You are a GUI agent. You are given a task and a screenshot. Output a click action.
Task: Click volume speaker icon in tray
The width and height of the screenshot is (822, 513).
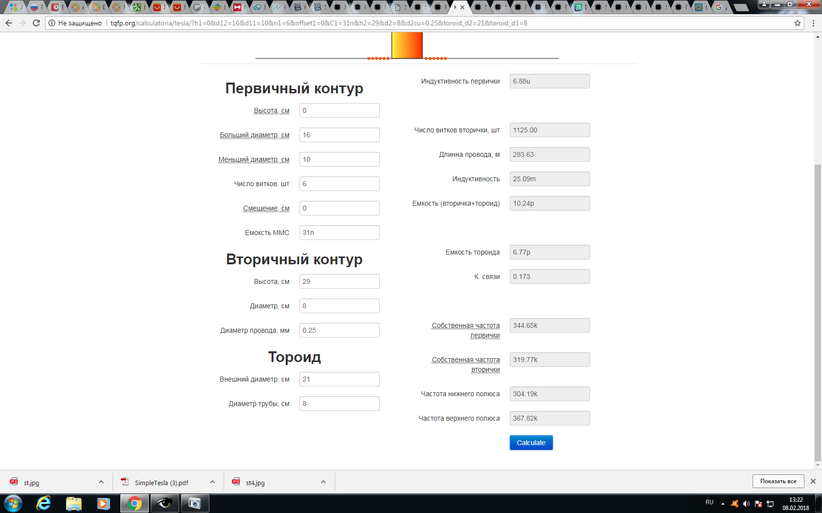[x=746, y=504]
